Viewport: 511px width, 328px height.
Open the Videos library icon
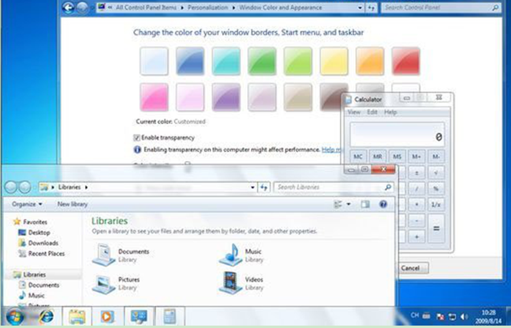[230, 283]
